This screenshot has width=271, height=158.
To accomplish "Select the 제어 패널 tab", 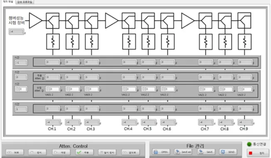I will point(8,2).
